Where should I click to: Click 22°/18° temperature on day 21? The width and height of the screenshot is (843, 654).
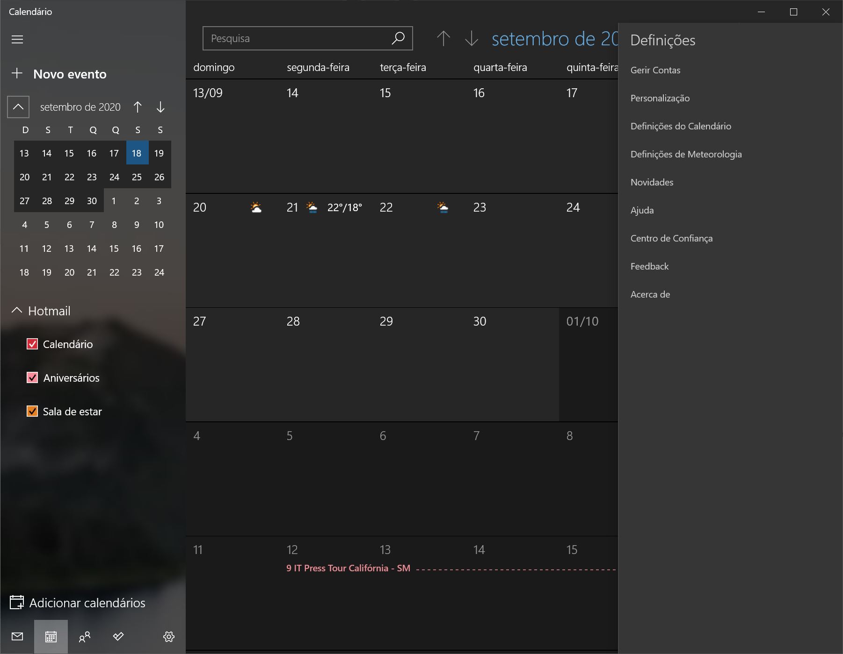pyautogui.click(x=345, y=207)
